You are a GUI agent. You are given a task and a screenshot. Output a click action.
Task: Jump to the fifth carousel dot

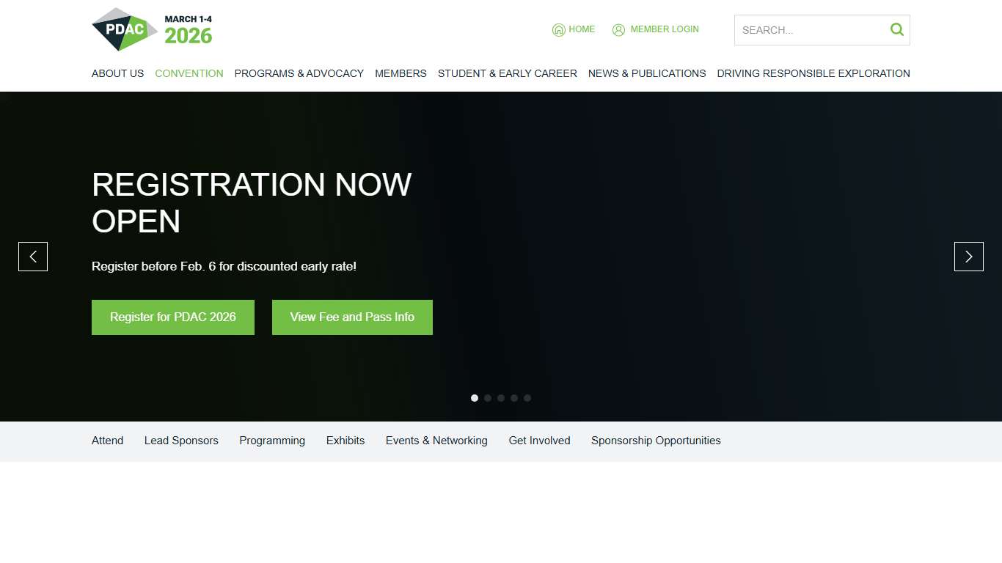[527, 398]
